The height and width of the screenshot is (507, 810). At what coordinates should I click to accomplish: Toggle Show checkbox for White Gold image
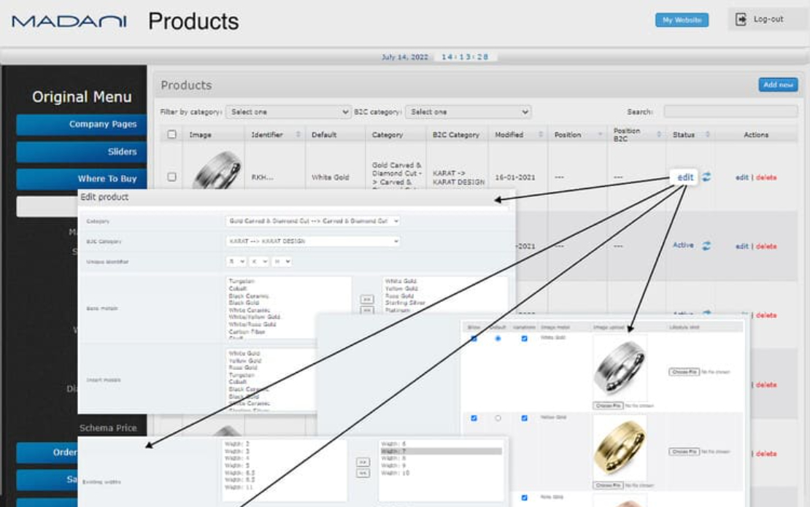pos(474,338)
